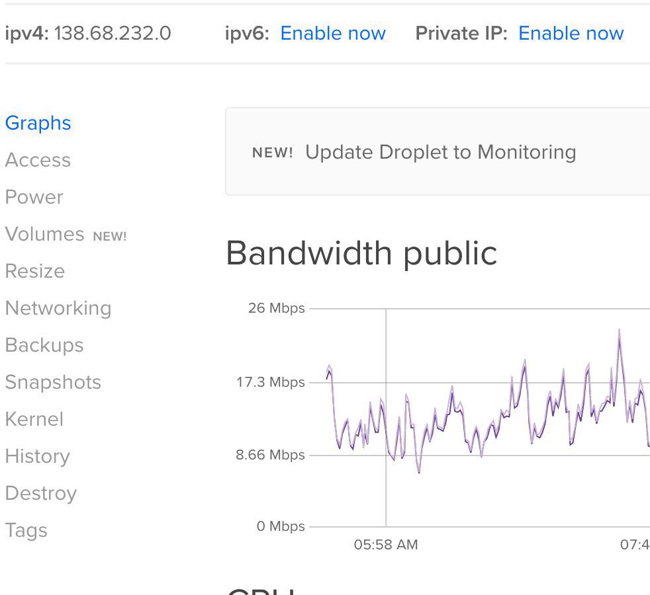Click the 17.3 Mbps gridline label
Image resolution: width=650 pixels, height=595 pixels.
(x=271, y=383)
